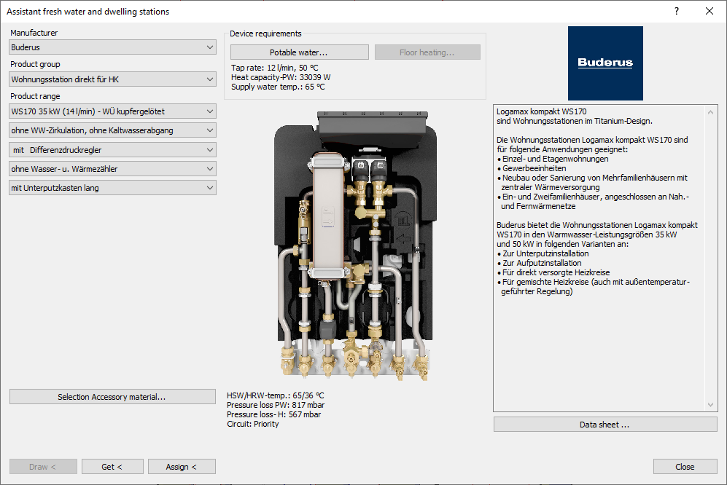Open the Data sheet...
The width and height of the screenshot is (727, 485).
pyautogui.click(x=605, y=425)
